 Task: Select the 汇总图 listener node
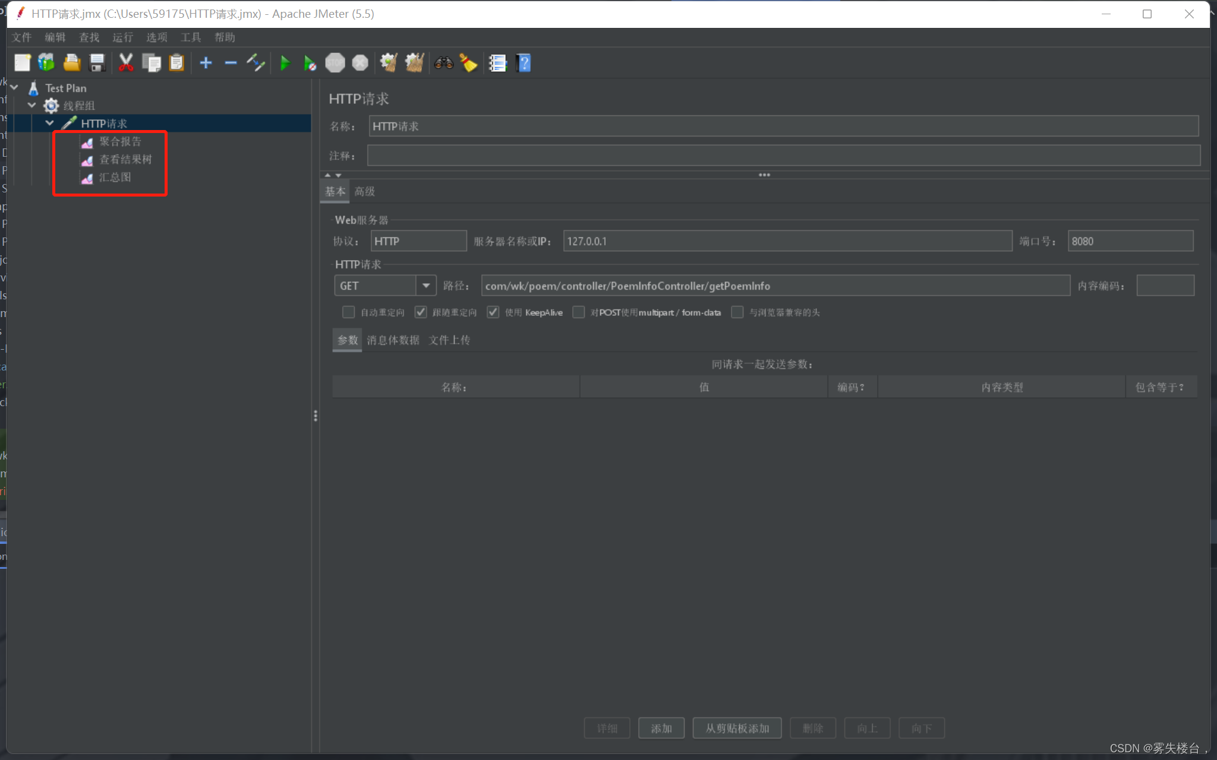pos(115,177)
